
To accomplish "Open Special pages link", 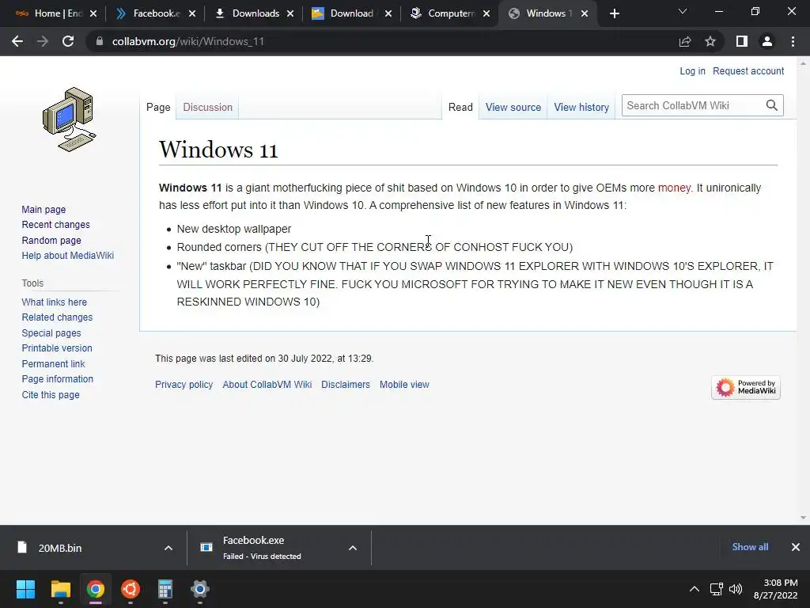I will coord(51,333).
